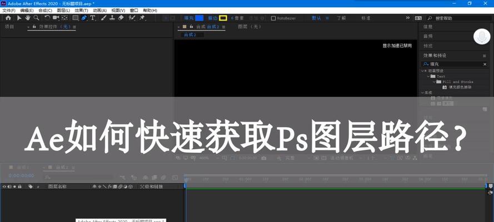This screenshot has width=494, height=222.
Task: Open the Info panel
Action: (428, 27)
